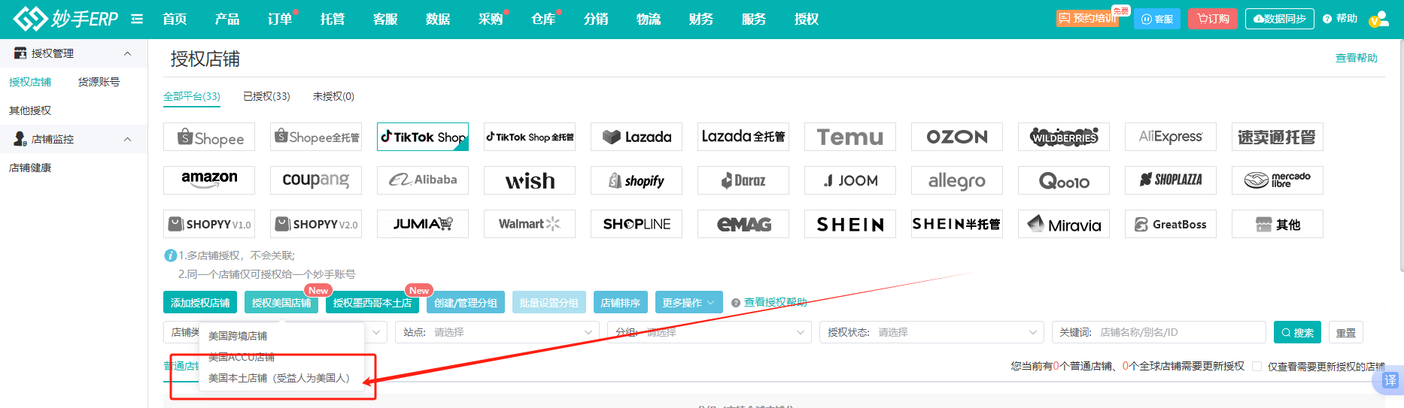Open the user avatar icon

[1379, 19]
